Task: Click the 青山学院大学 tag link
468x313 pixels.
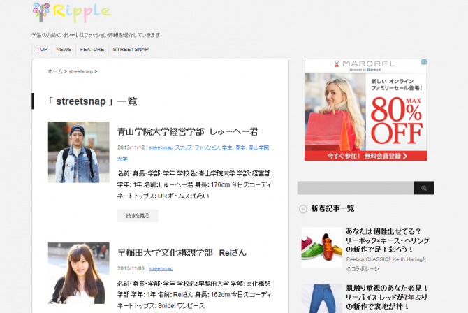Action: point(258,147)
